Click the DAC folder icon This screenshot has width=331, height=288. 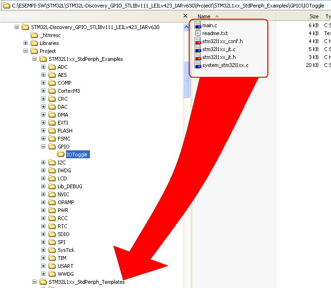tap(51, 107)
